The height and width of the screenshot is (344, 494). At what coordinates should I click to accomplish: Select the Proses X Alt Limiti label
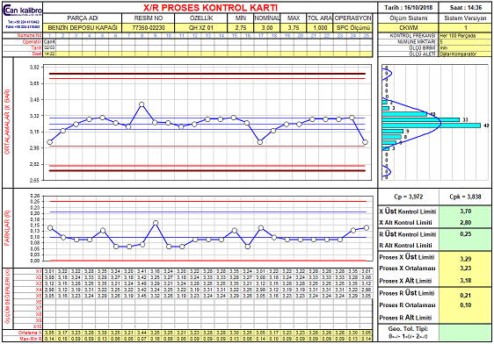tap(405, 281)
